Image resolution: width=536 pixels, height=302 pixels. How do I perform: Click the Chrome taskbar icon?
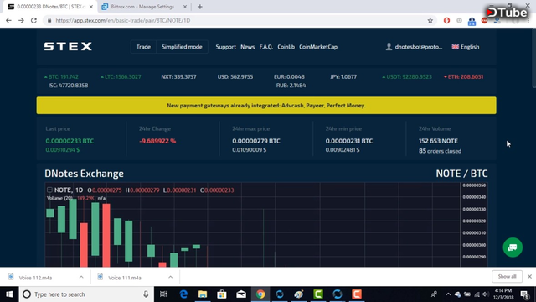260,294
